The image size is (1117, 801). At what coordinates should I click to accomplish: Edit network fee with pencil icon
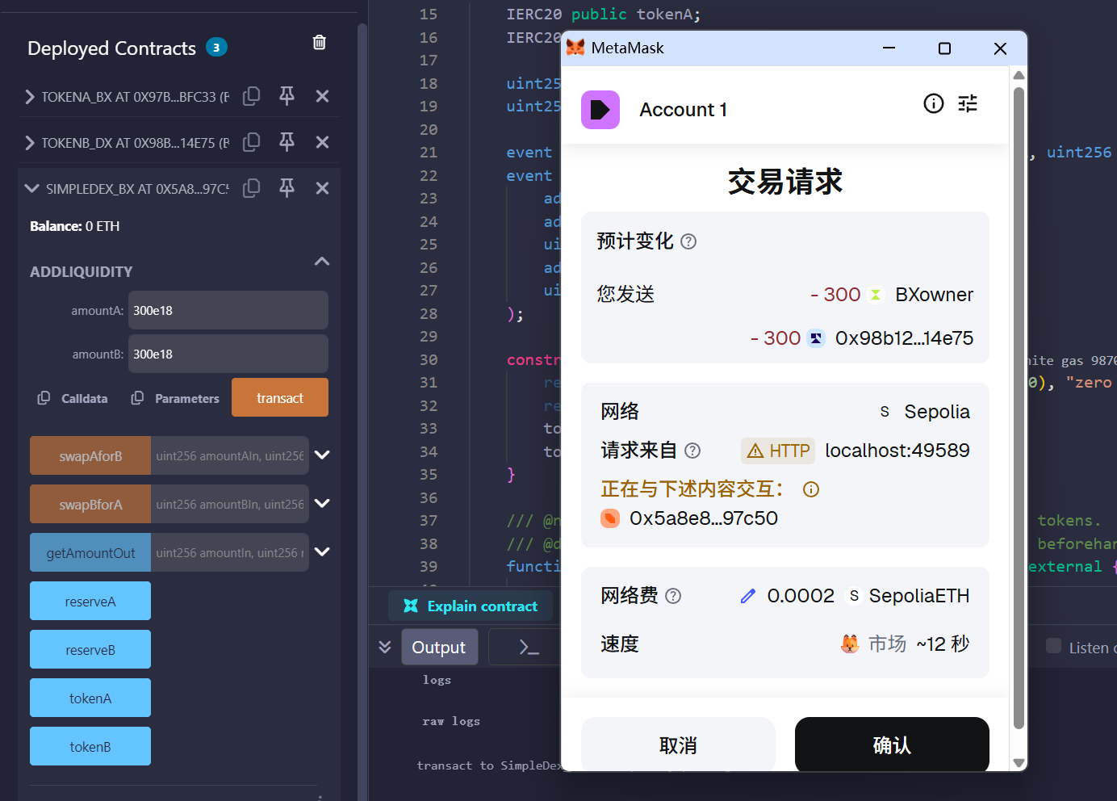pyautogui.click(x=747, y=596)
